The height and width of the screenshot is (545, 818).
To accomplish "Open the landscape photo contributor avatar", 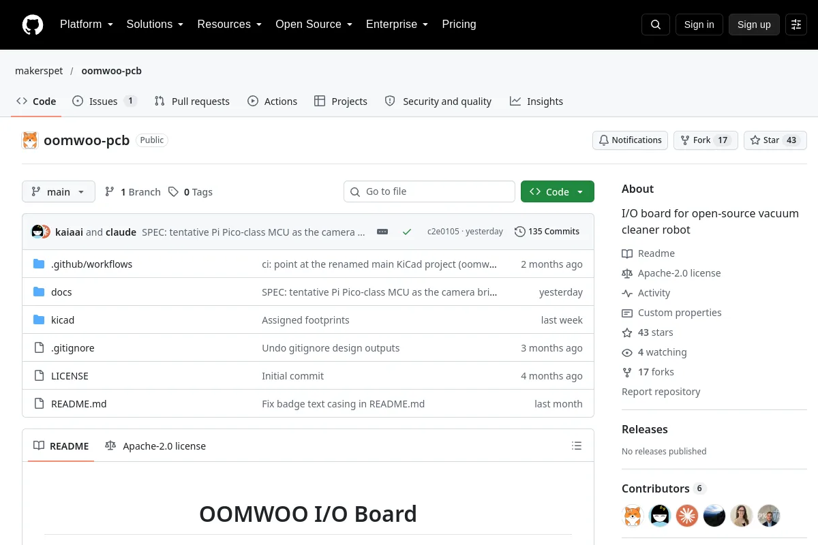I will [x=714, y=516].
